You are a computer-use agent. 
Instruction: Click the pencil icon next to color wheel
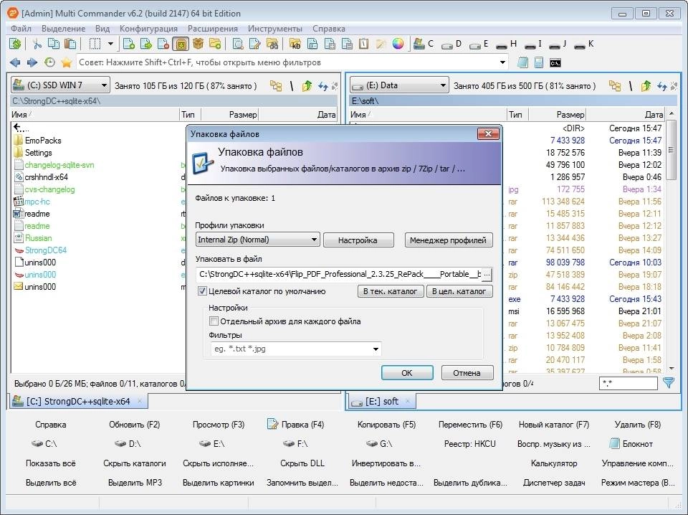pos(381,44)
